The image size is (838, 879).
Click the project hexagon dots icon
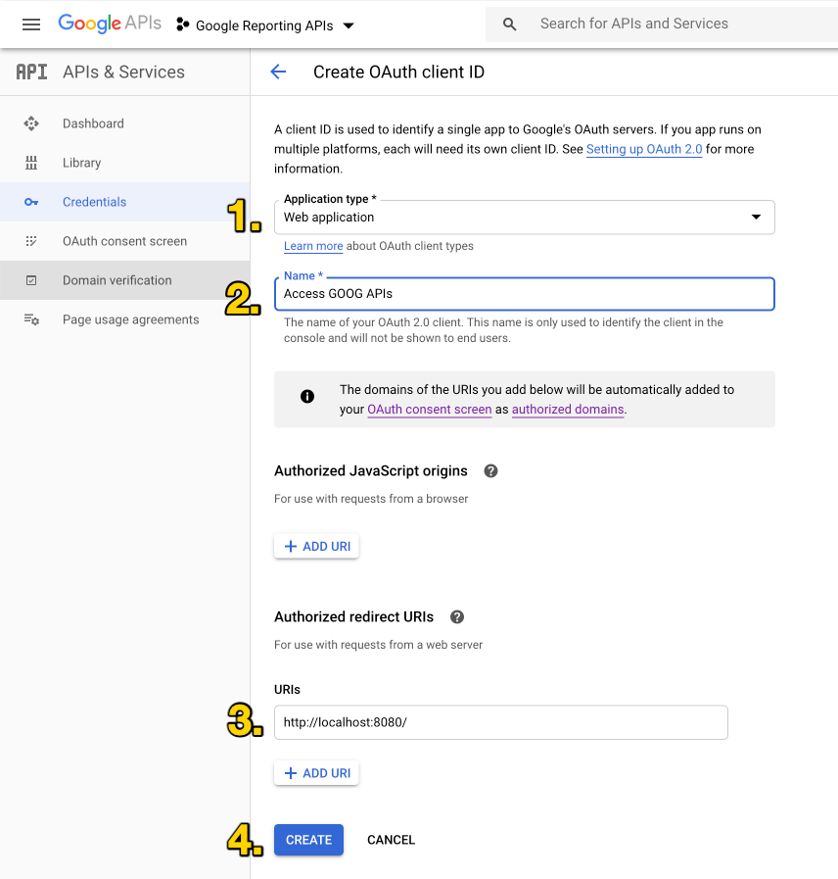tap(183, 24)
